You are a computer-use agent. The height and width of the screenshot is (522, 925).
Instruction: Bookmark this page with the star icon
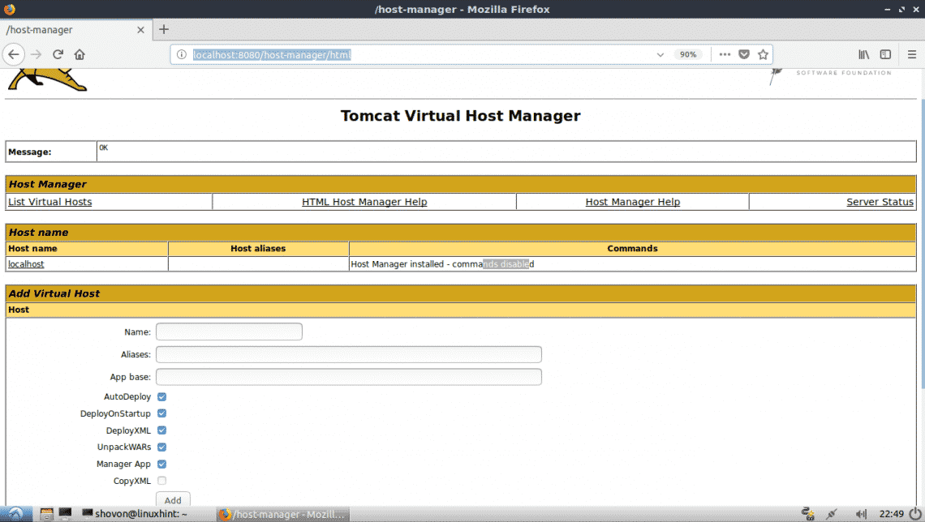click(764, 54)
